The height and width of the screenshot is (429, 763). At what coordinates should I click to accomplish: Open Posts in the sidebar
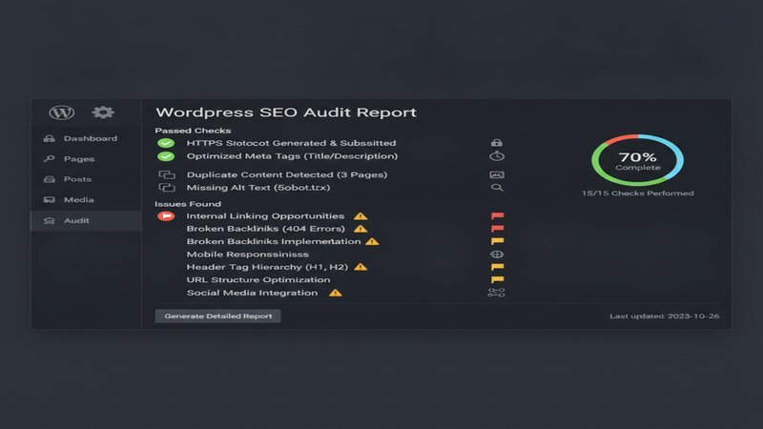(86, 179)
